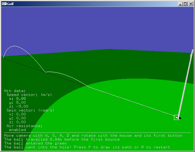
Task: Click the grey flag pole
Action: 186,83
